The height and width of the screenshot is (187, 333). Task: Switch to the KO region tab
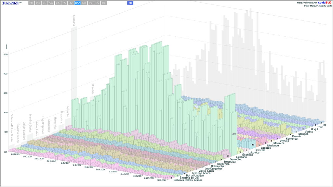[x=45, y=3]
